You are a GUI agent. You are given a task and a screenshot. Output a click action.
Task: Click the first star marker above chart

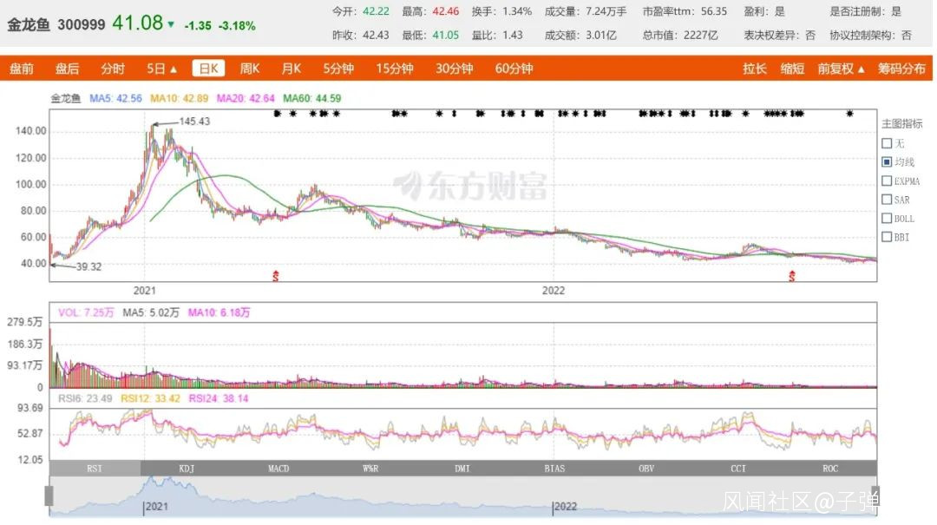click(277, 114)
